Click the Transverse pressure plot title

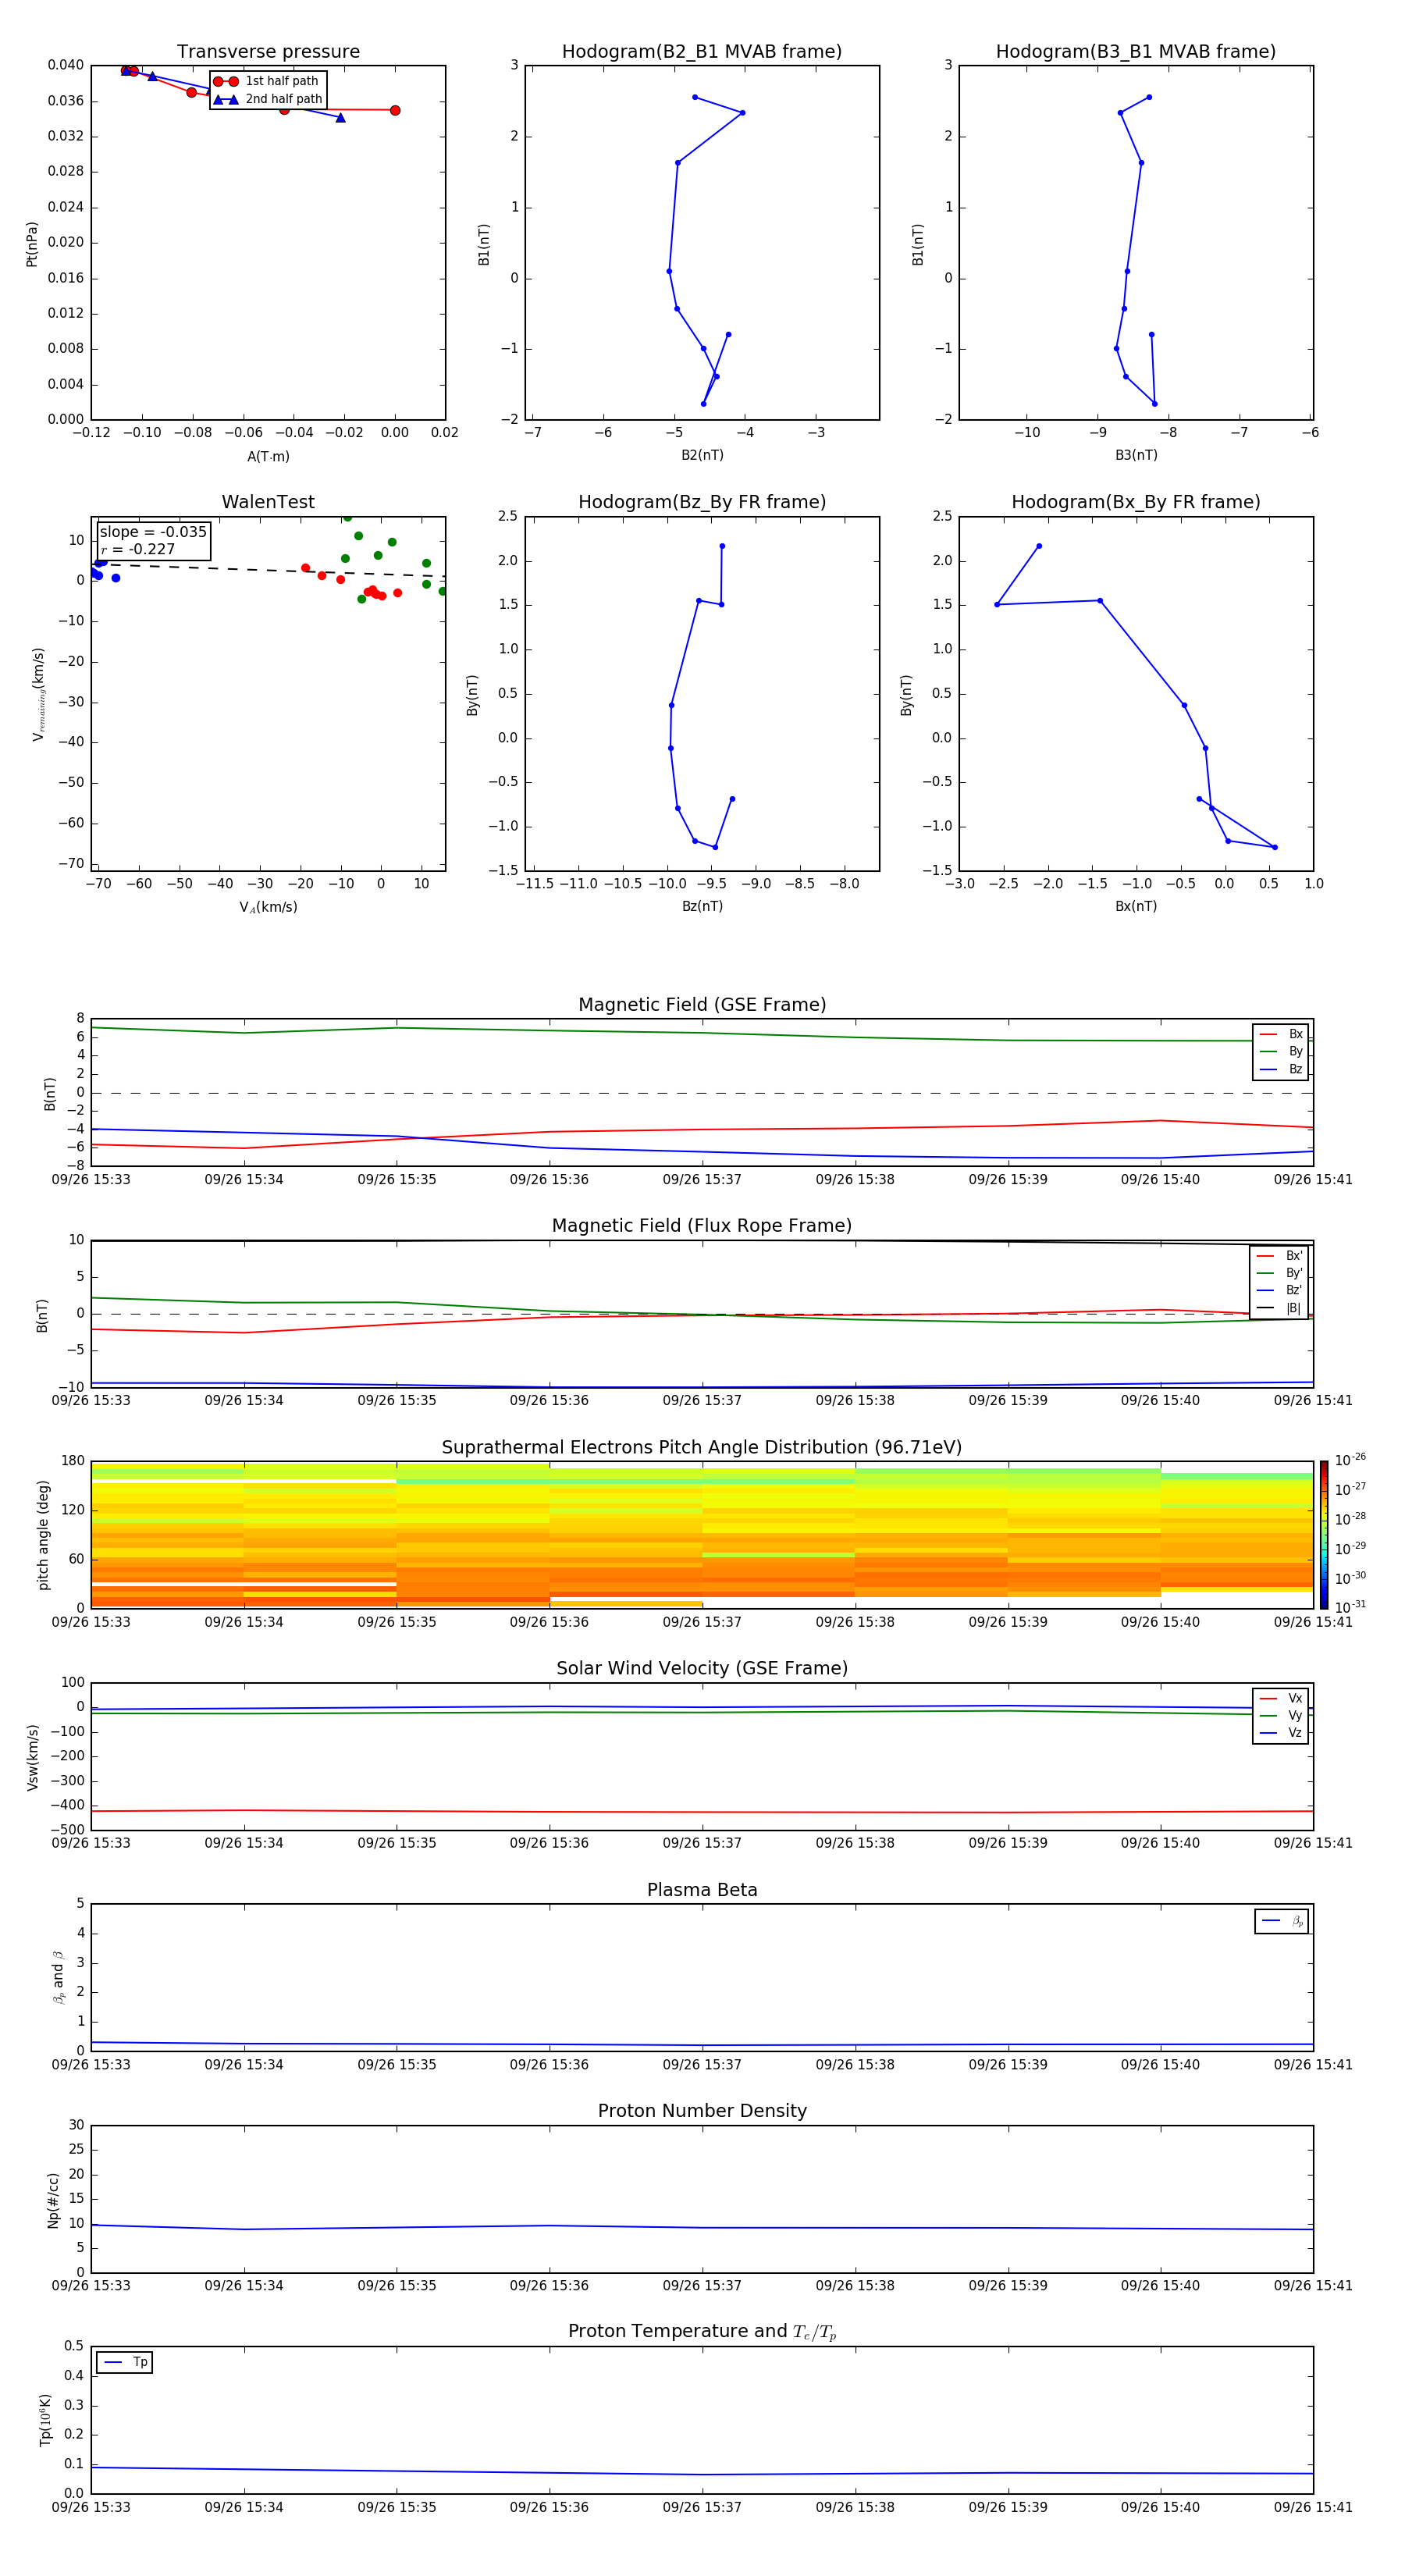click(x=268, y=52)
